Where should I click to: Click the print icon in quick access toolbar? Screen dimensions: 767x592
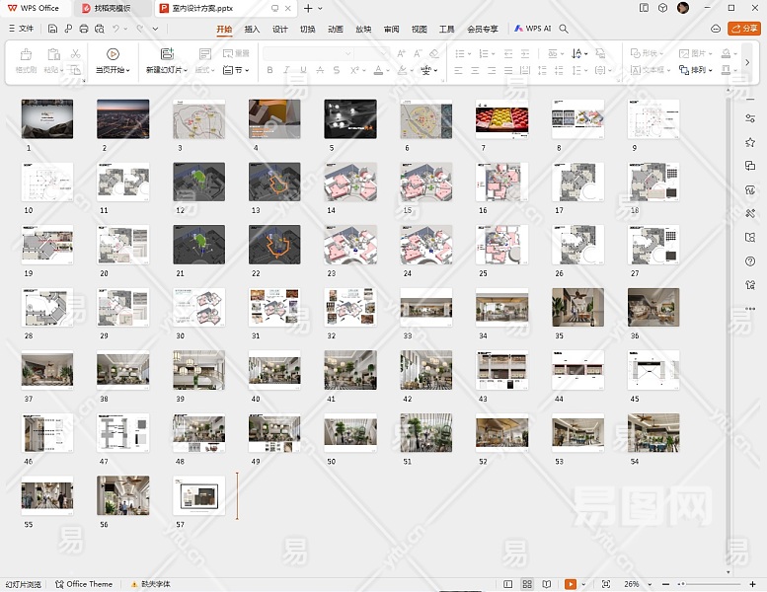point(85,29)
